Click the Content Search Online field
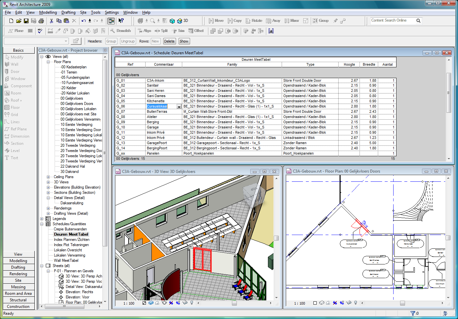This screenshot has width=458, height=319. 393,21
